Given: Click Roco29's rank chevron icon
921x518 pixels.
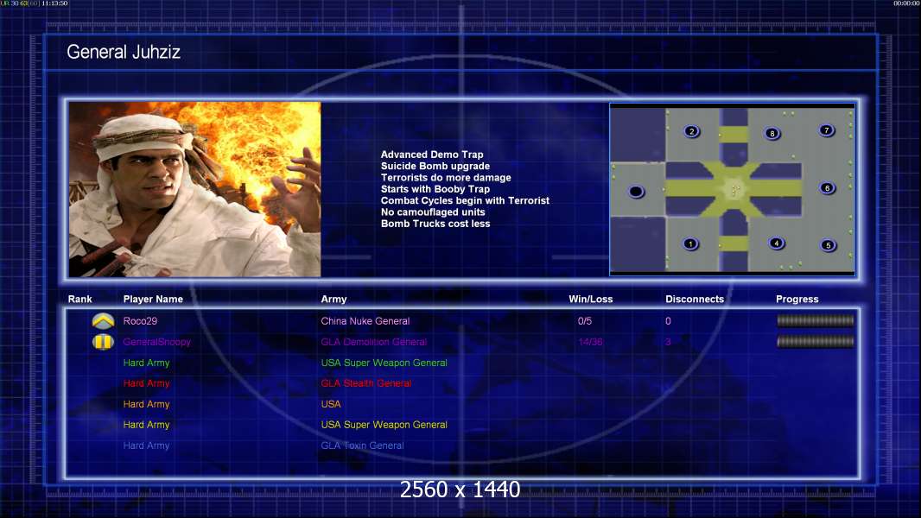Looking at the screenshot, I should 103,321.
